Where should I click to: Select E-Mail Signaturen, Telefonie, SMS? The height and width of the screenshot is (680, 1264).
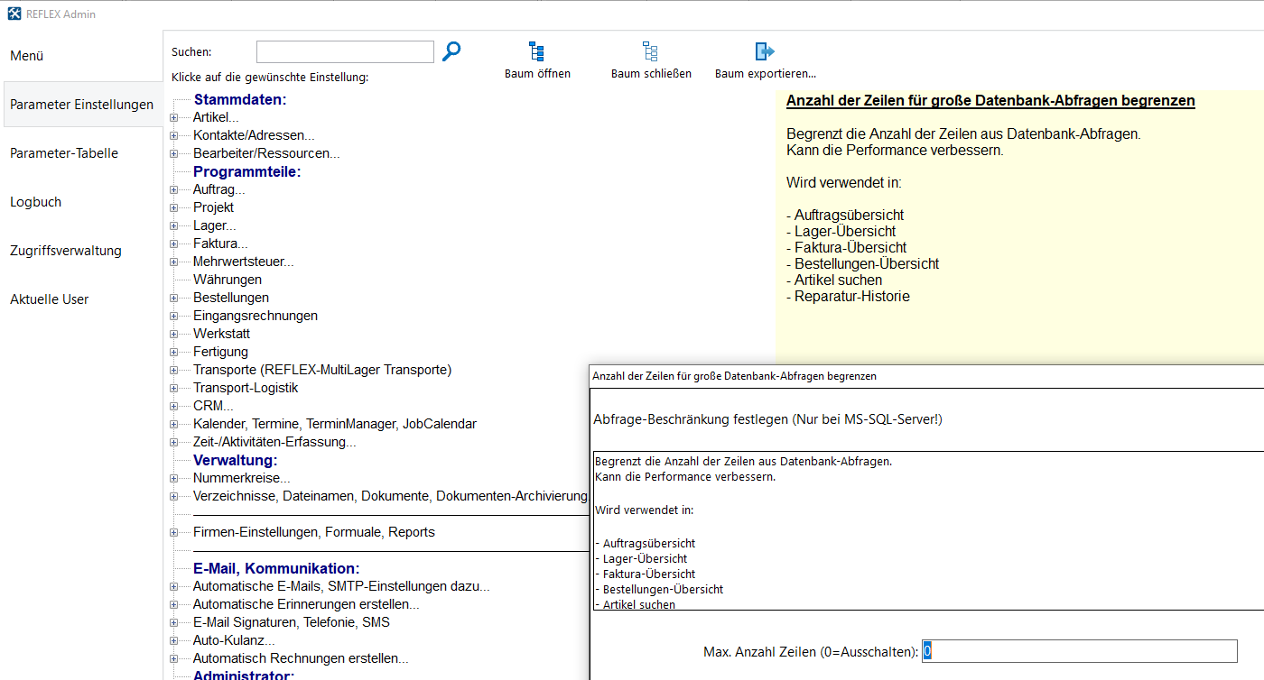pos(292,622)
